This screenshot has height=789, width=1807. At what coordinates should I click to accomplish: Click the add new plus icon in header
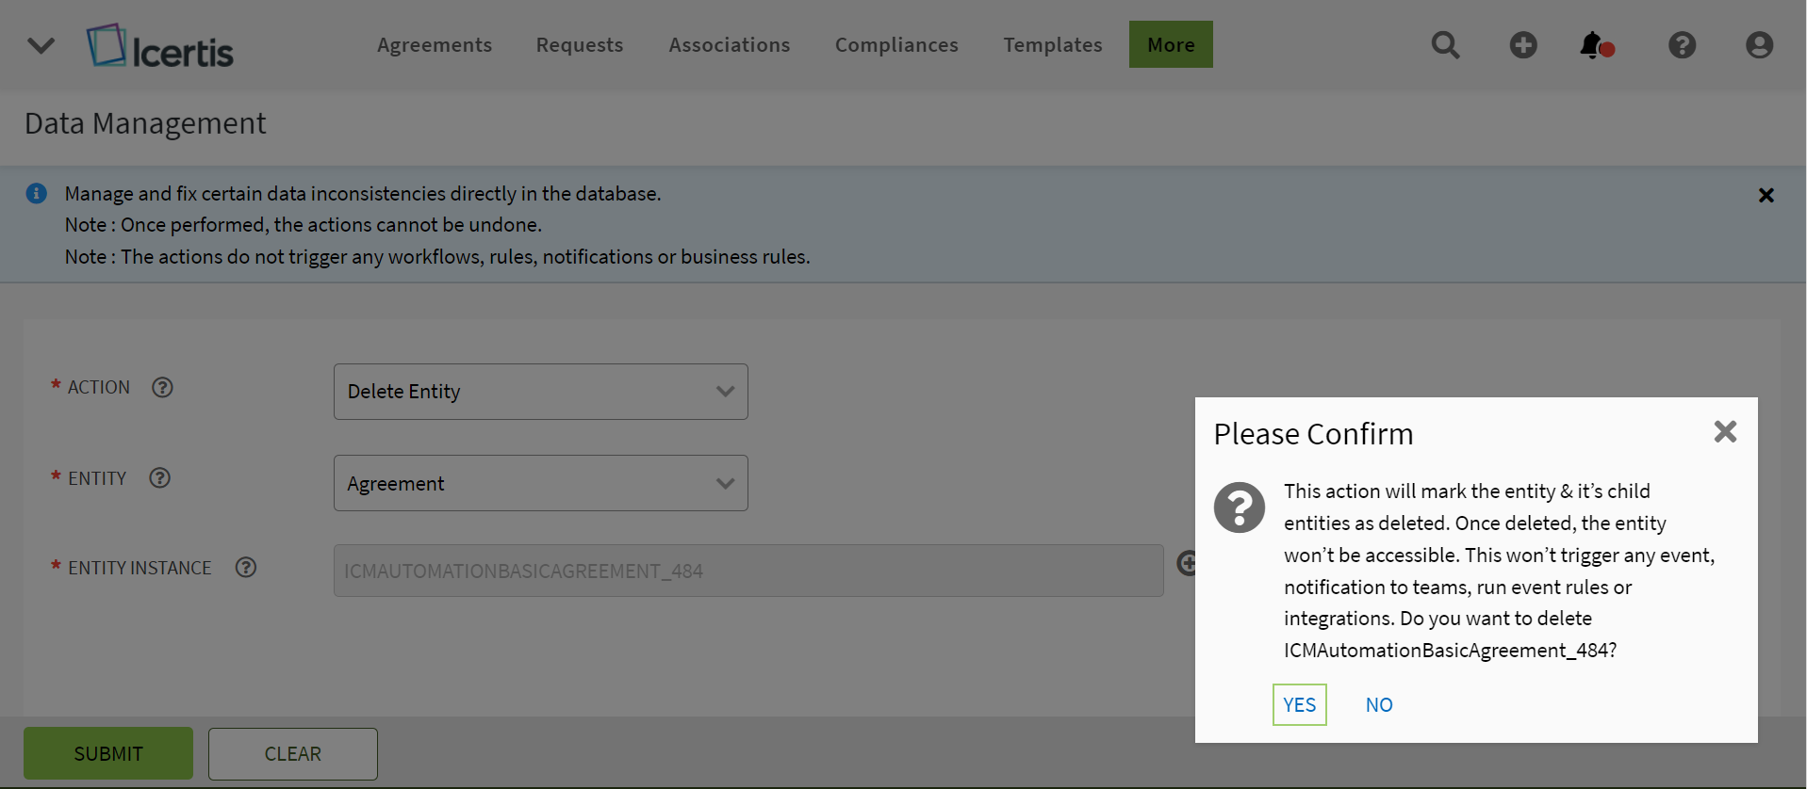pyautogui.click(x=1522, y=45)
